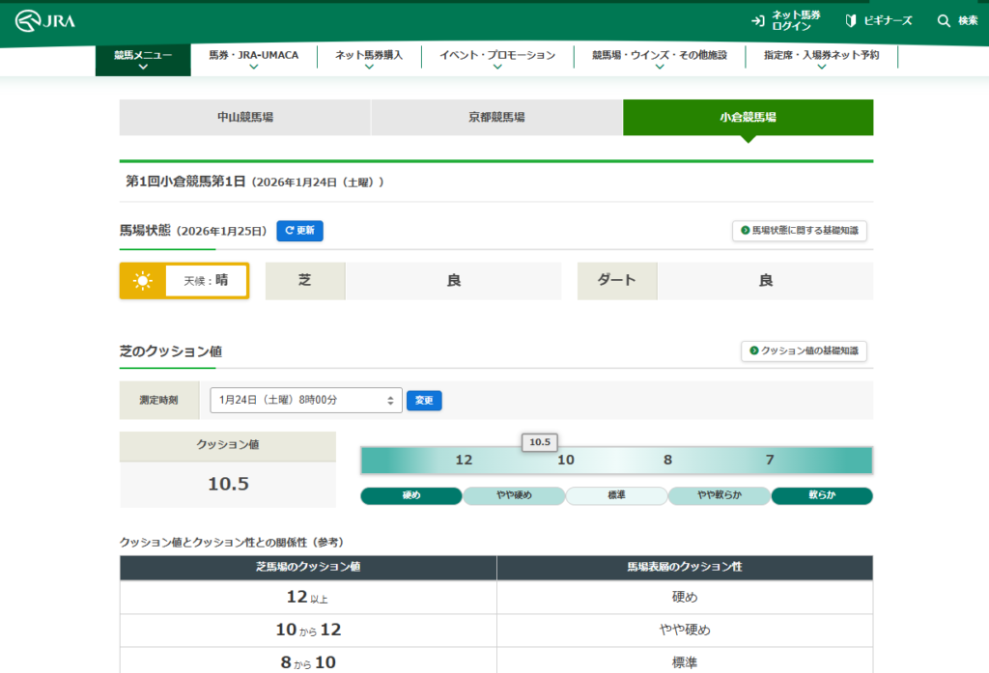
Task: Open the ビギナーズ beginners page
Action: [879, 21]
